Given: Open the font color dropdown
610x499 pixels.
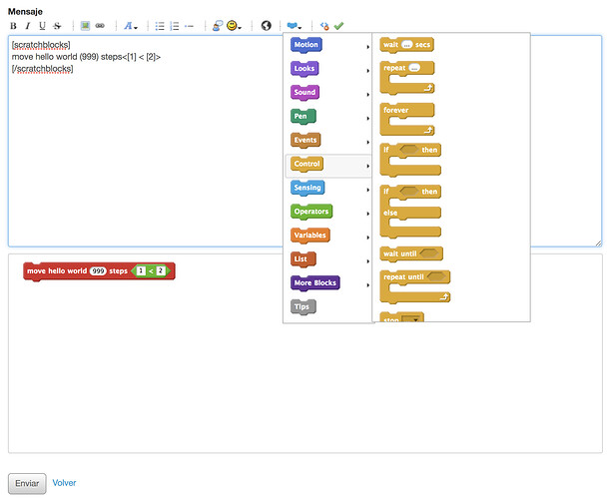Looking at the screenshot, I should pyautogui.click(x=131, y=26).
